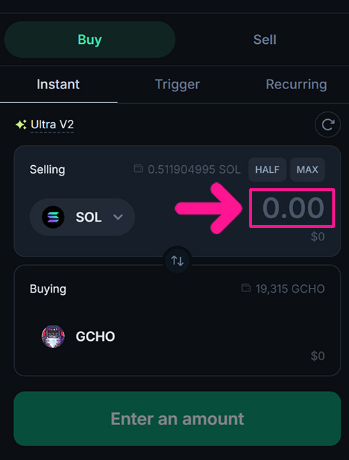This screenshot has height=460, width=349.
Task: Click the SOL token logo
Action: (x=53, y=217)
